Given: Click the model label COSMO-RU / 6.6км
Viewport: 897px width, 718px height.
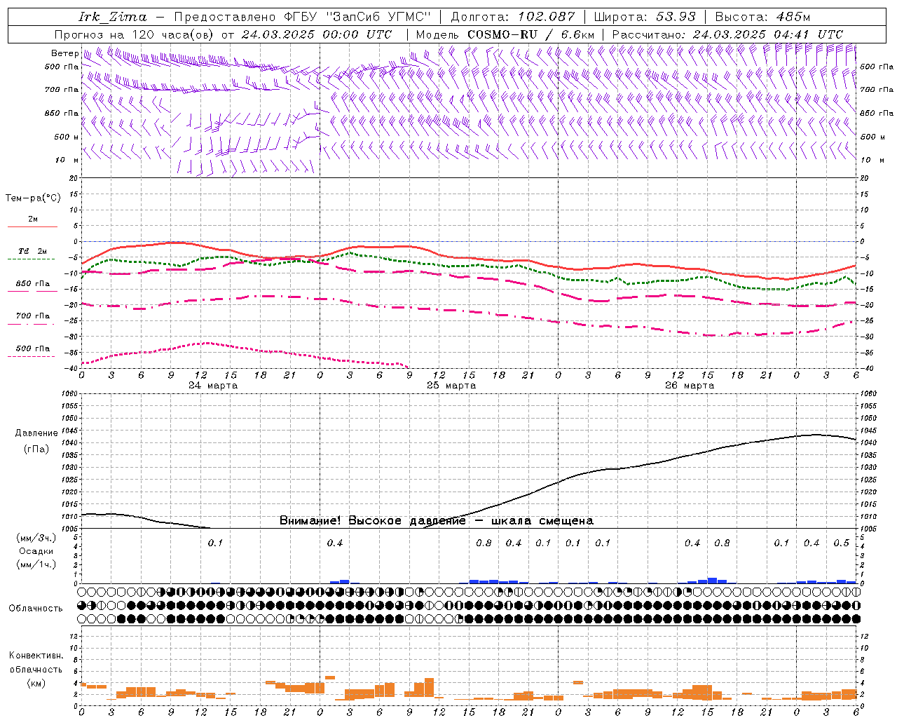Looking at the screenshot, I should point(530,34).
